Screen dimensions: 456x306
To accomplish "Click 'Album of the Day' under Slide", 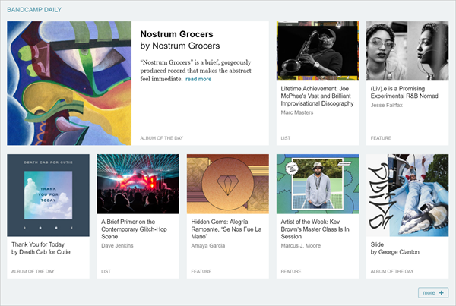I will [392, 271].
